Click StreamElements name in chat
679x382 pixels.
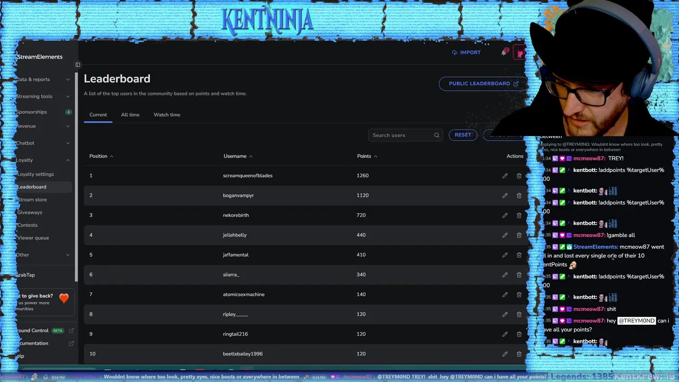point(595,247)
